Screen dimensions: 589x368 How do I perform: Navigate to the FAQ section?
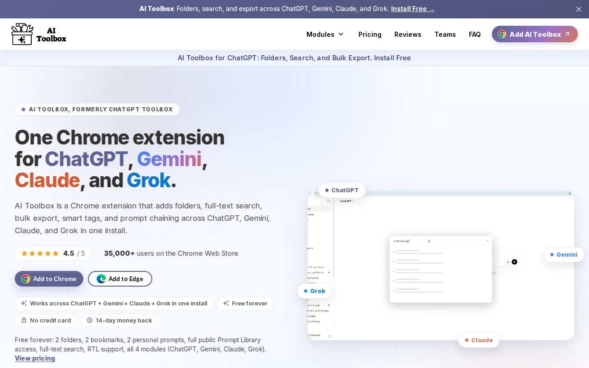click(475, 34)
